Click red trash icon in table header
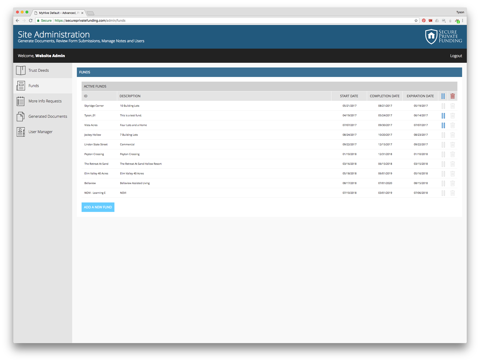Image resolution: width=480 pixels, height=362 pixels. 452,96
